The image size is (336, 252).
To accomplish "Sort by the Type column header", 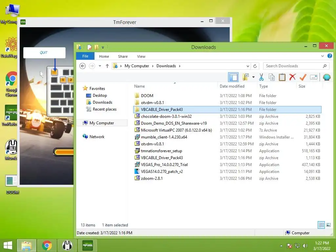I will tap(263, 86).
